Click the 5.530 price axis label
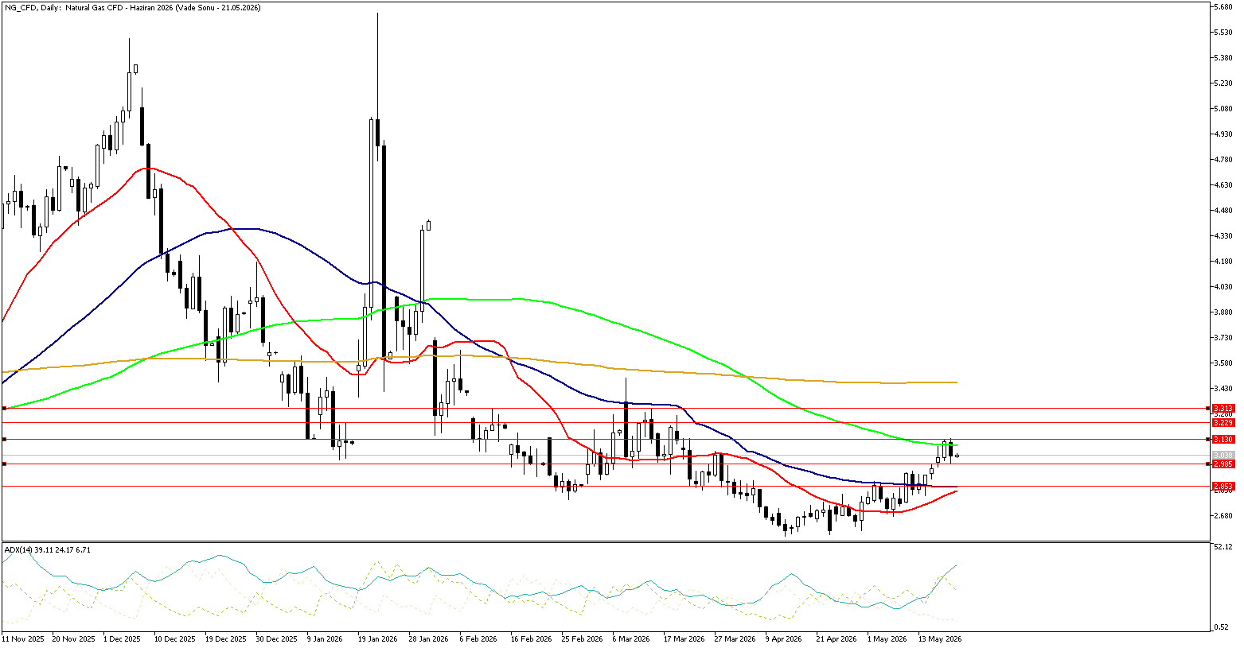The height and width of the screenshot is (648, 1244). 1223,33
